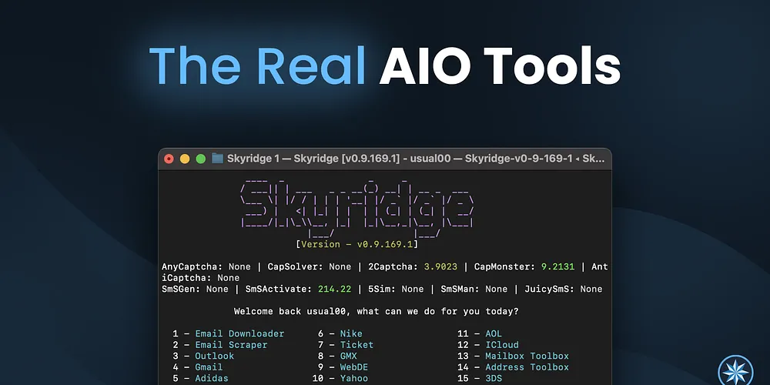Maximize the terminal using the green button
Screen dimensions: 770x385
pos(201,159)
